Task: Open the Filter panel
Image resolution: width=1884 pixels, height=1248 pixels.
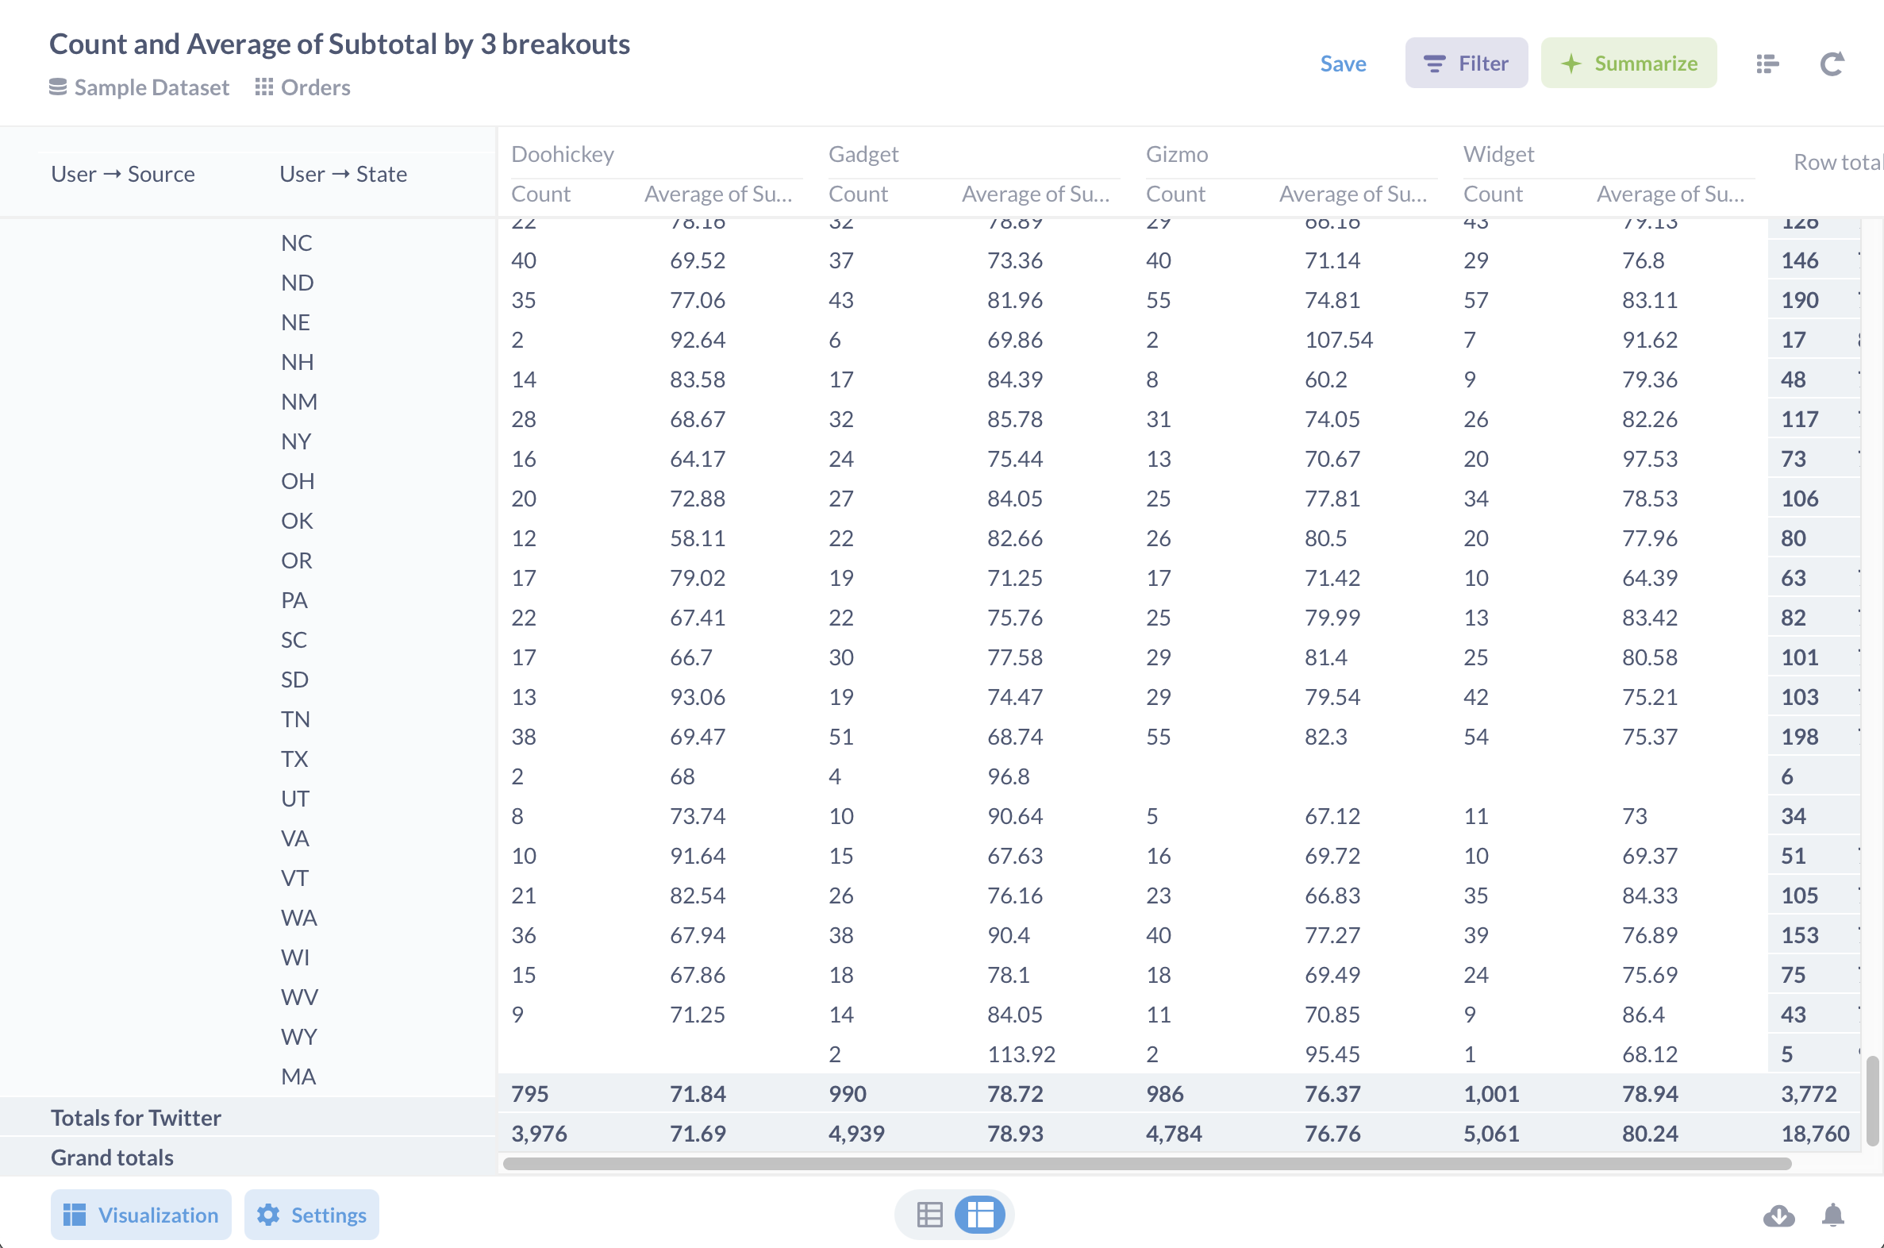Action: [x=1467, y=63]
